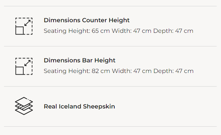The width and height of the screenshot is (221, 135).
Task: Select the Dimensions Counter Height heading
Action: click(86, 20)
